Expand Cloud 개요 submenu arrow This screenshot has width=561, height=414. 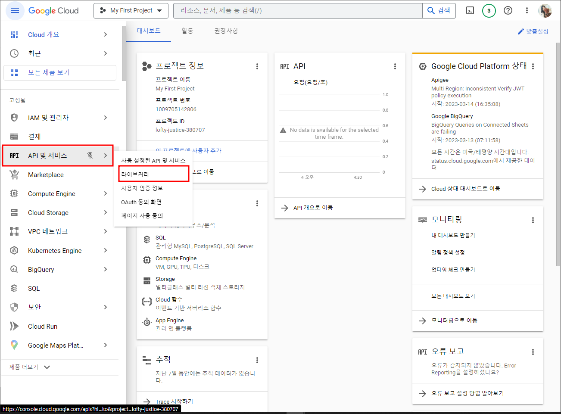tap(106, 34)
